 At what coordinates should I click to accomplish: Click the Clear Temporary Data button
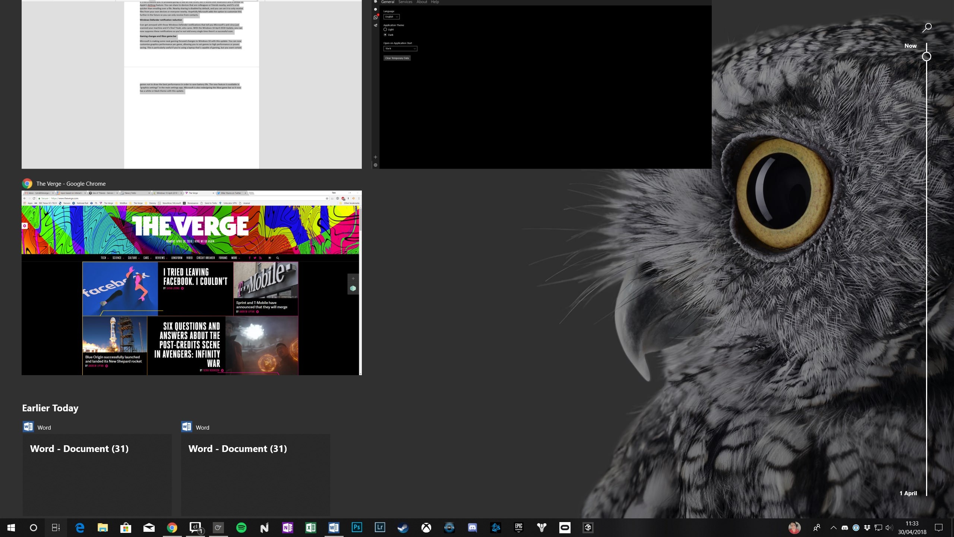pos(397,58)
